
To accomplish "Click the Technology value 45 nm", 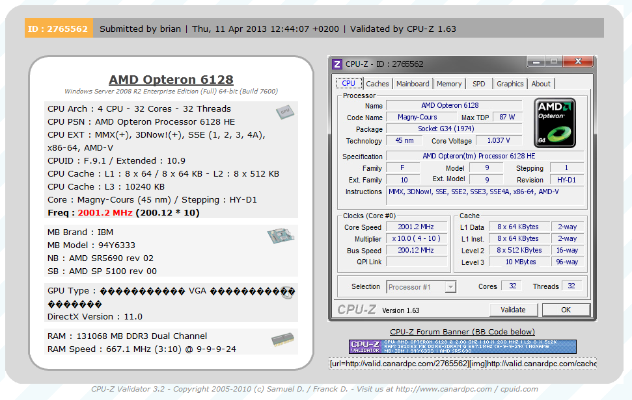I will (404, 140).
